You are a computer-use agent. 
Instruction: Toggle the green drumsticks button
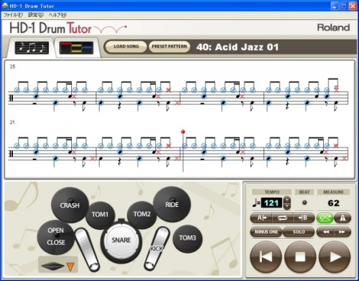coord(325,218)
